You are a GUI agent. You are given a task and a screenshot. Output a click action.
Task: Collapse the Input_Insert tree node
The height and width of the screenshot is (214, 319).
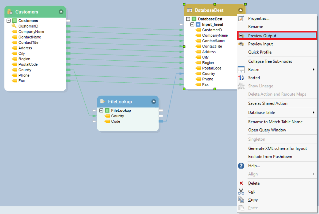[x=192, y=25]
